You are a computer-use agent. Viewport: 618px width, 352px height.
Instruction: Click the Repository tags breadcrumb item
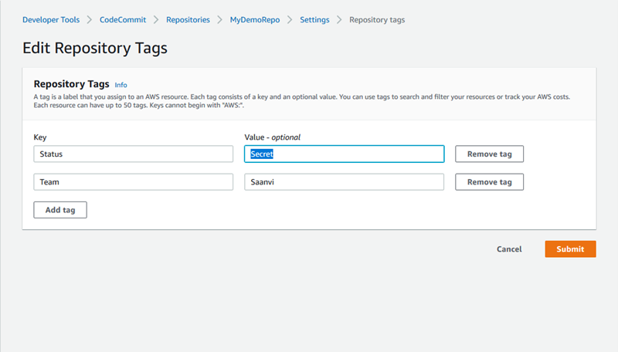(x=376, y=19)
